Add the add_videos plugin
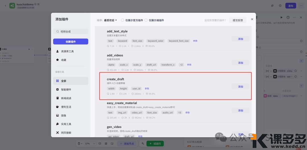 point(240,63)
